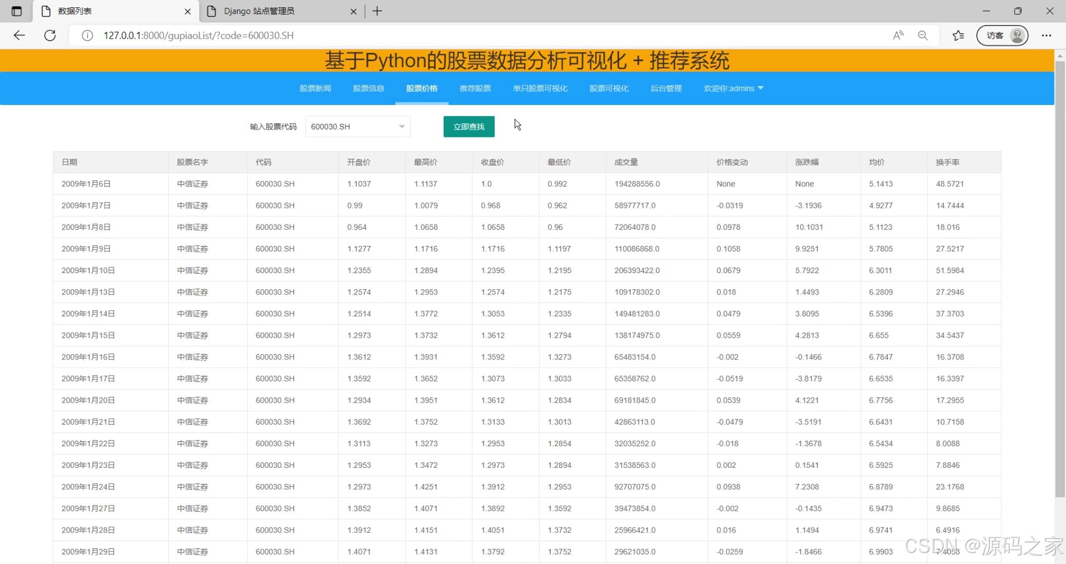Reload the page with refresh icon
The width and height of the screenshot is (1066, 564).
pos(50,36)
